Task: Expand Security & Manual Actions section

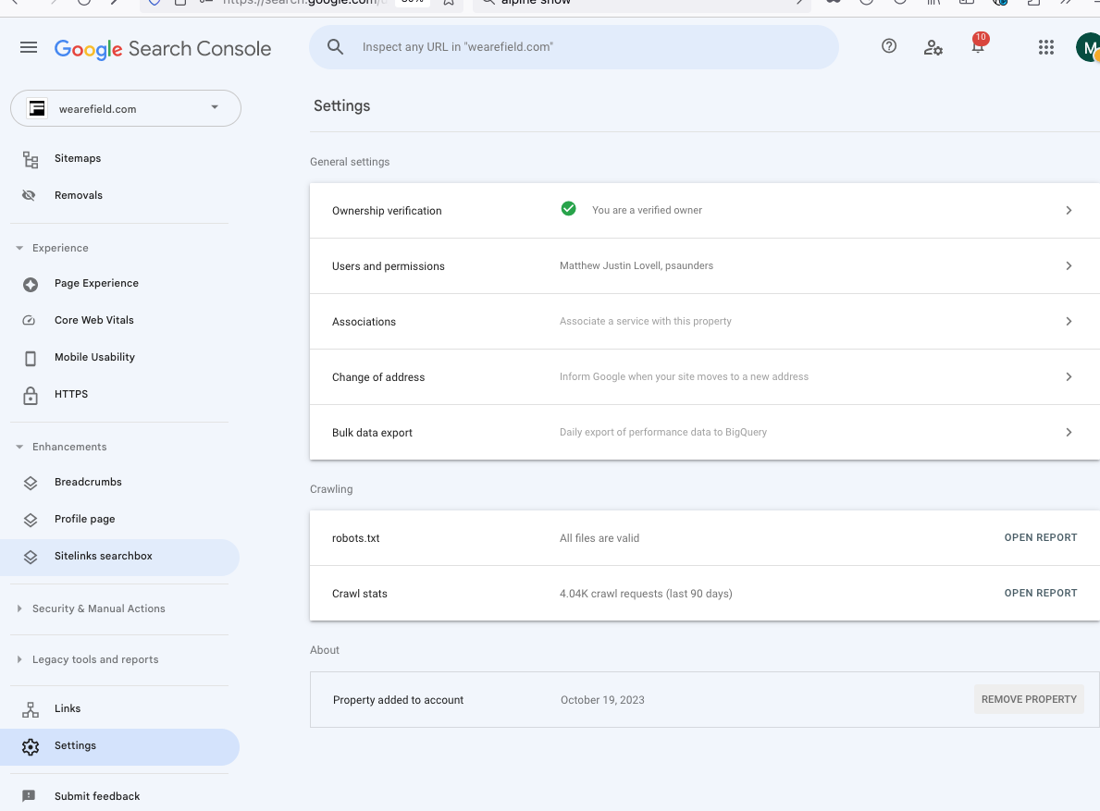Action: [19, 608]
